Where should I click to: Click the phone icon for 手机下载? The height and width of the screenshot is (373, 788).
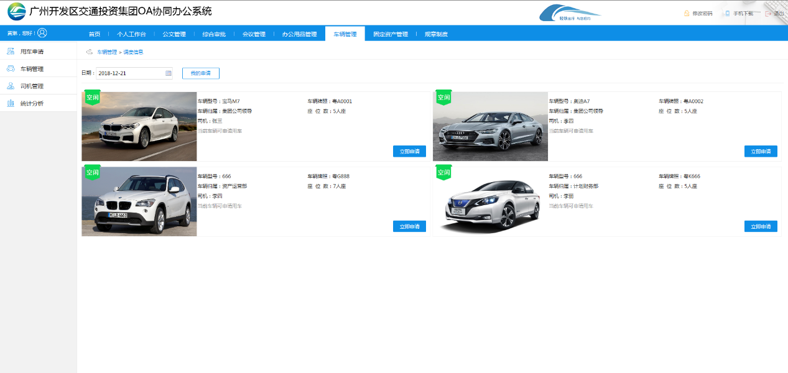pos(727,13)
